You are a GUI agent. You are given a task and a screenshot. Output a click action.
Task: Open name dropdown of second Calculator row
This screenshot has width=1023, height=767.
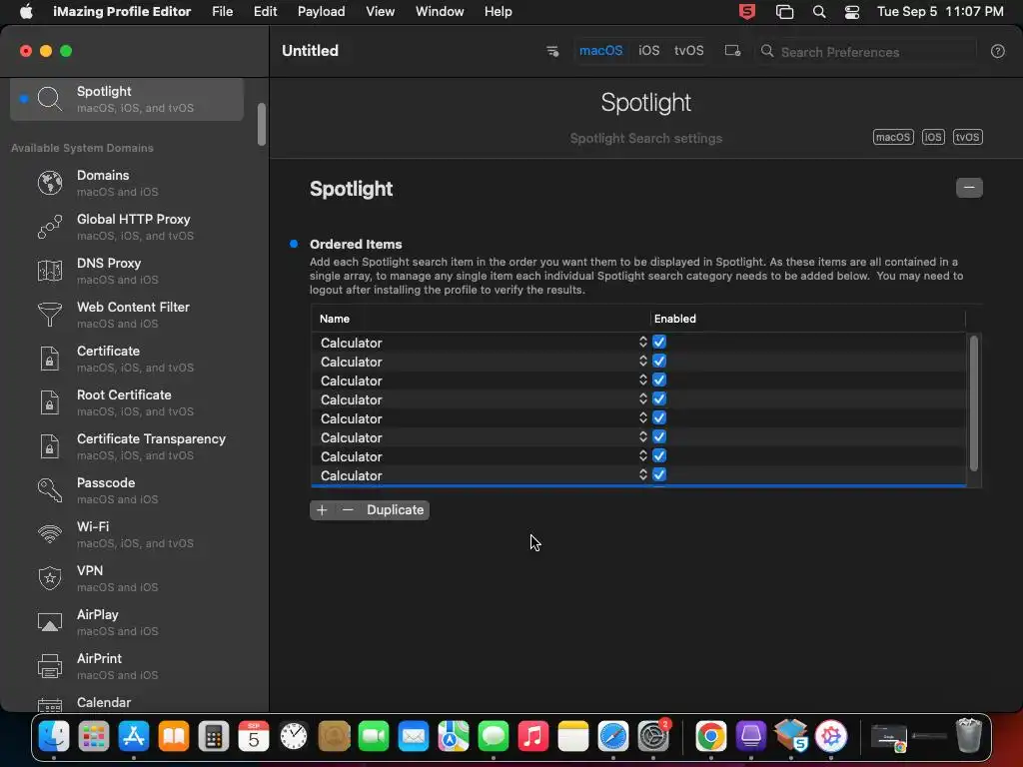(x=642, y=361)
